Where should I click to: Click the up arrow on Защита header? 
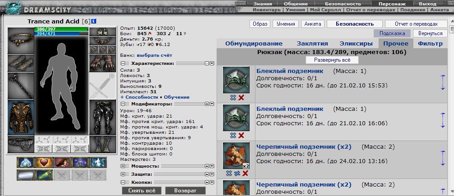(x=207, y=174)
